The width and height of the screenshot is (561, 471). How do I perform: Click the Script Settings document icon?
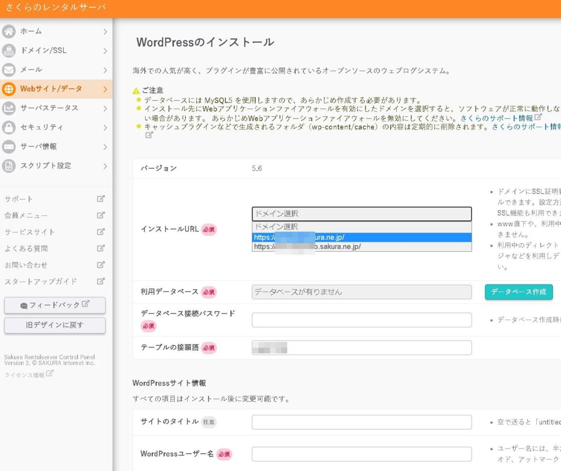coord(9,166)
